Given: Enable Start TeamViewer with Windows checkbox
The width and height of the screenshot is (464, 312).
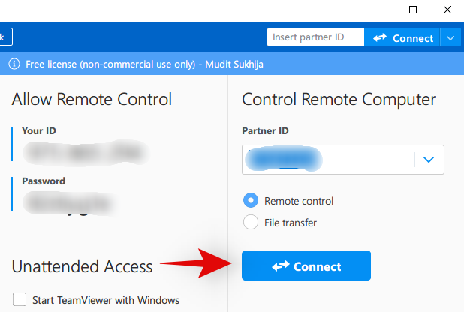Looking at the screenshot, I should pos(20,300).
